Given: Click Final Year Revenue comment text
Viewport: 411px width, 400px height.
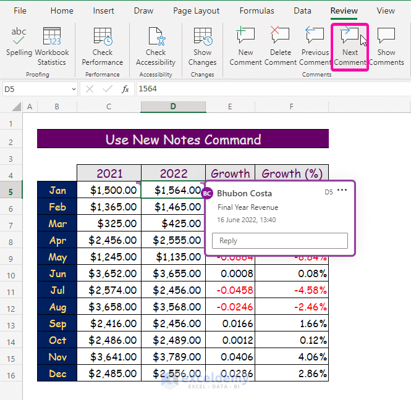Looking at the screenshot, I should 248,207.
